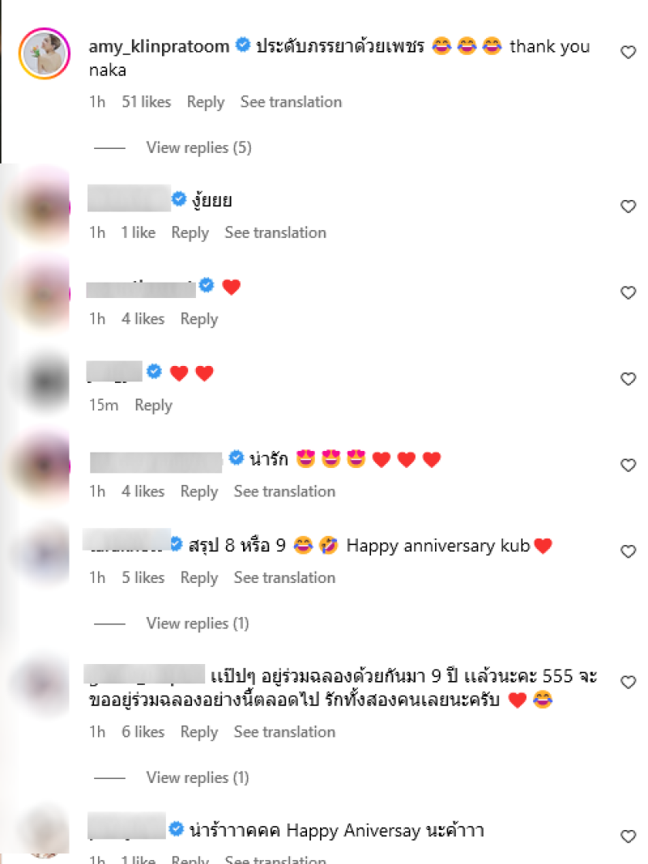
Task: See translation of amy_klinpratoom's comment
Action: tap(291, 102)
